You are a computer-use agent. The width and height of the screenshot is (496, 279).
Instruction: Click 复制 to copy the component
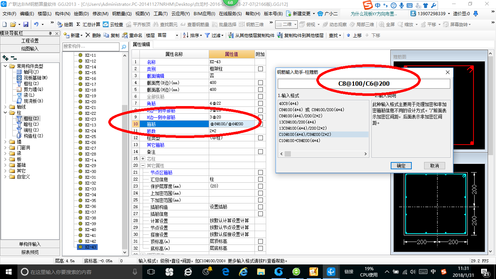[111, 35]
